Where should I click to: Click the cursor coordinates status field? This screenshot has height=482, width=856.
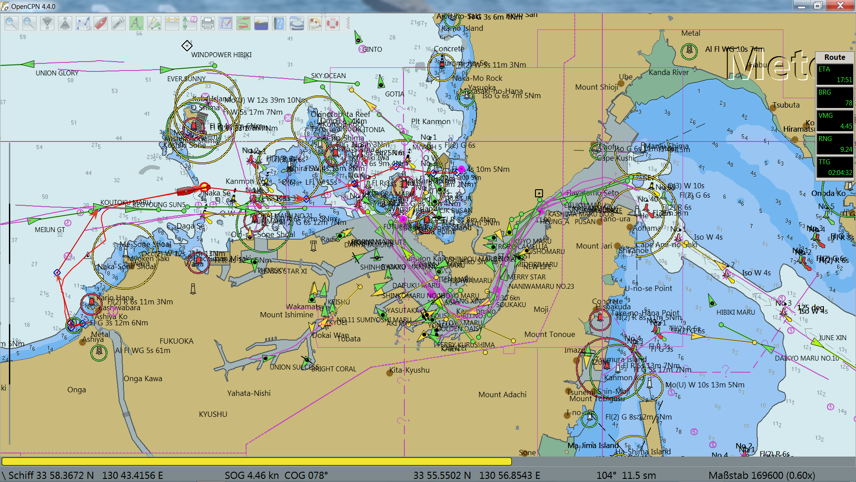pyautogui.click(x=476, y=475)
